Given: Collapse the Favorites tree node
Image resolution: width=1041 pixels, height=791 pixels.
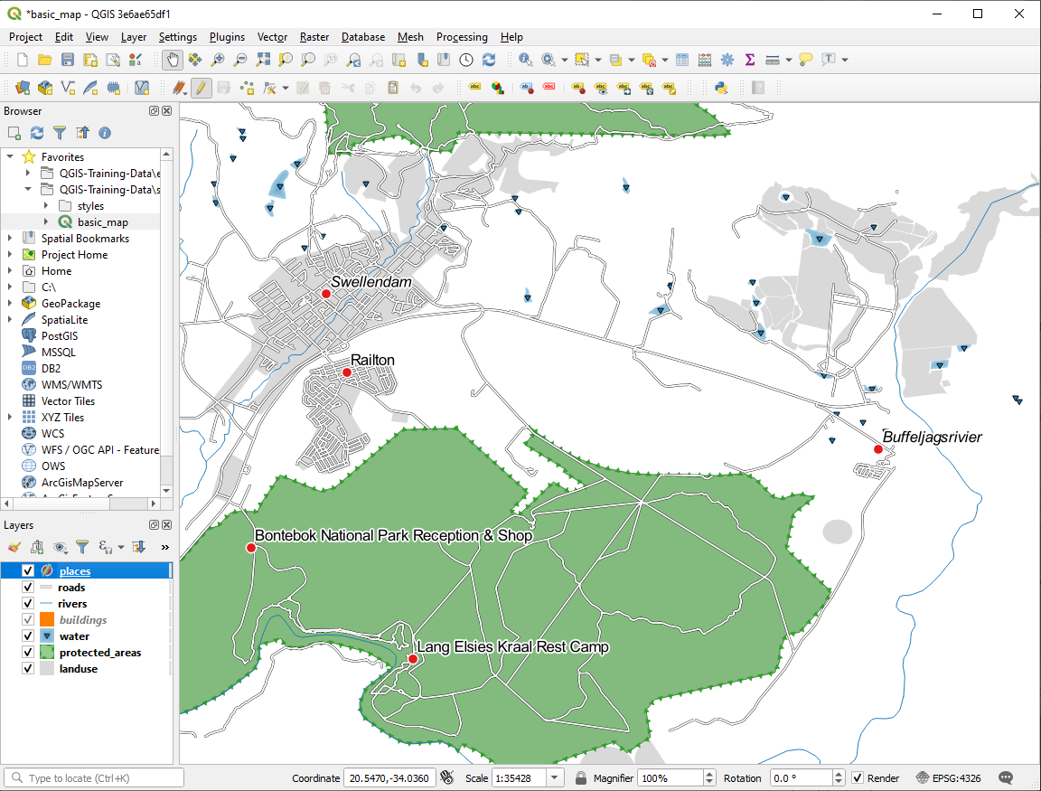Looking at the screenshot, I should click(x=10, y=157).
